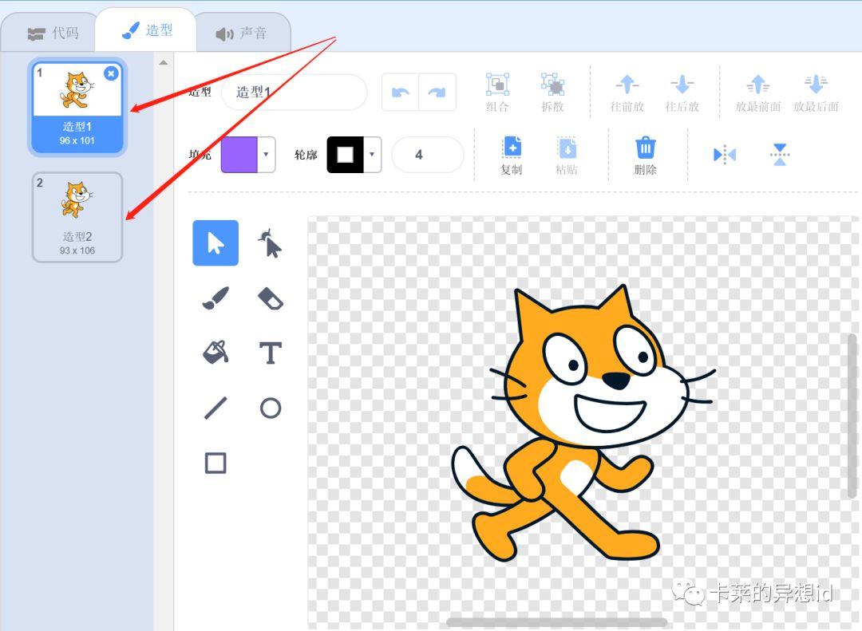The width and height of the screenshot is (862, 631).
Task: Click the cat sprite on the canvas
Action: (x=583, y=424)
